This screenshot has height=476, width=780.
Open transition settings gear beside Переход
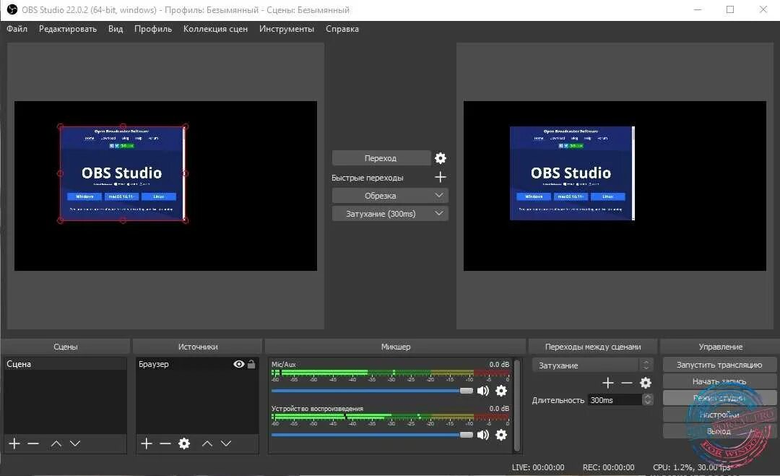pyautogui.click(x=441, y=158)
